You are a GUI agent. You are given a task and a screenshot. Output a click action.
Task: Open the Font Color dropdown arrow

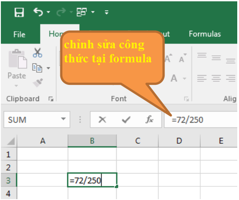click(x=184, y=79)
